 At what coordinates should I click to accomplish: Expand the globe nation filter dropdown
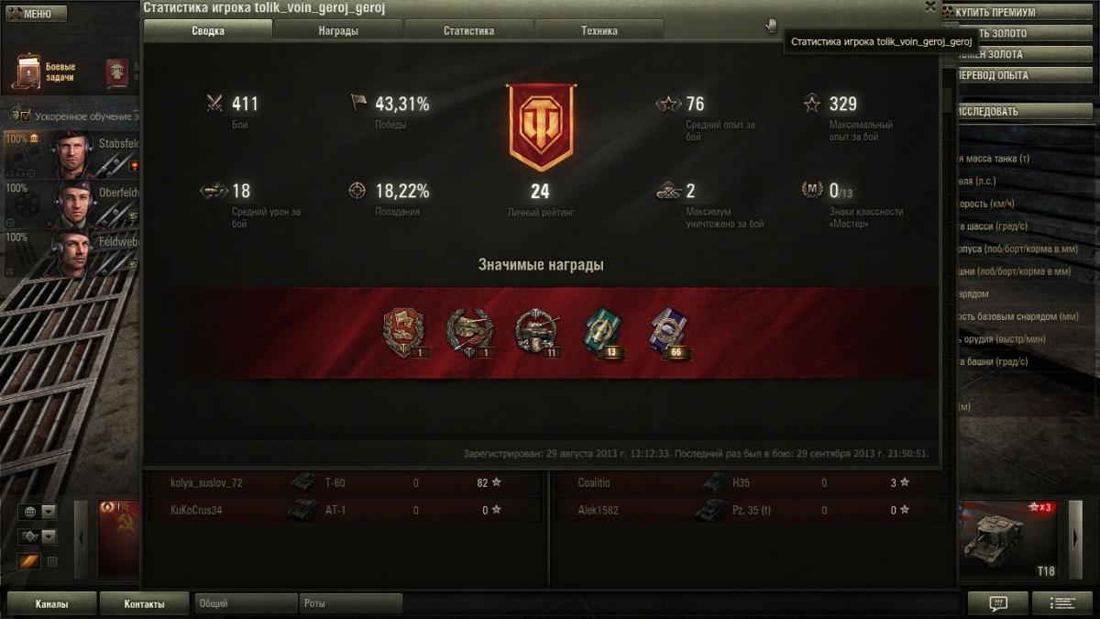click(49, 512)
